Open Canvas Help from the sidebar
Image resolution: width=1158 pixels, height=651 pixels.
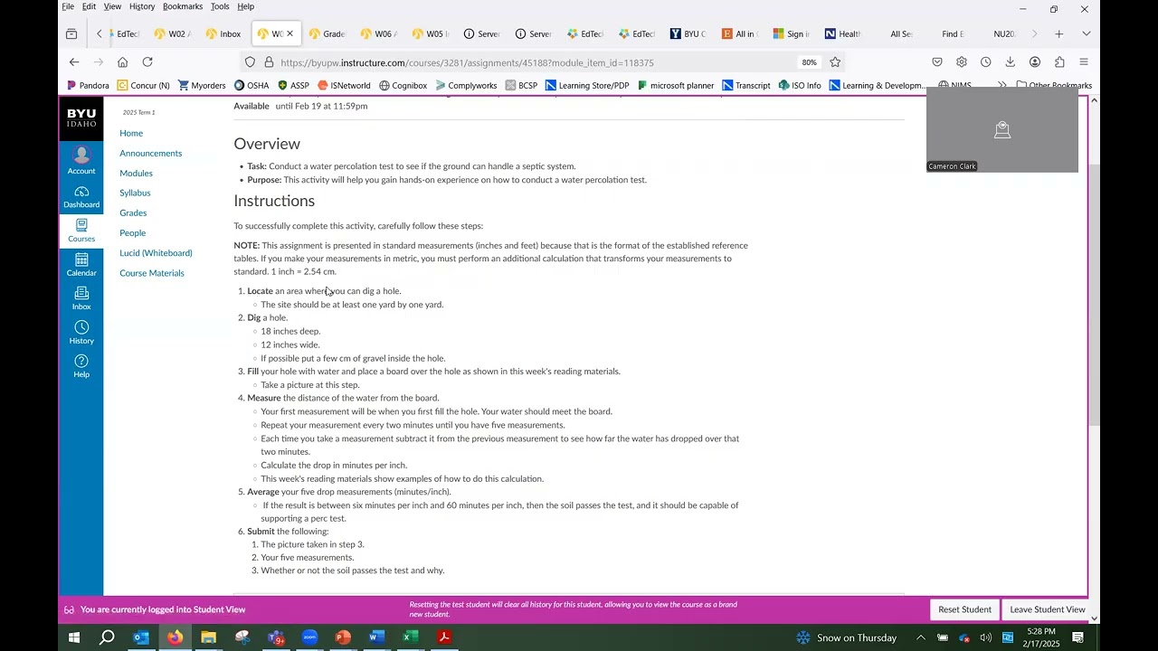[x=81, y=365]
